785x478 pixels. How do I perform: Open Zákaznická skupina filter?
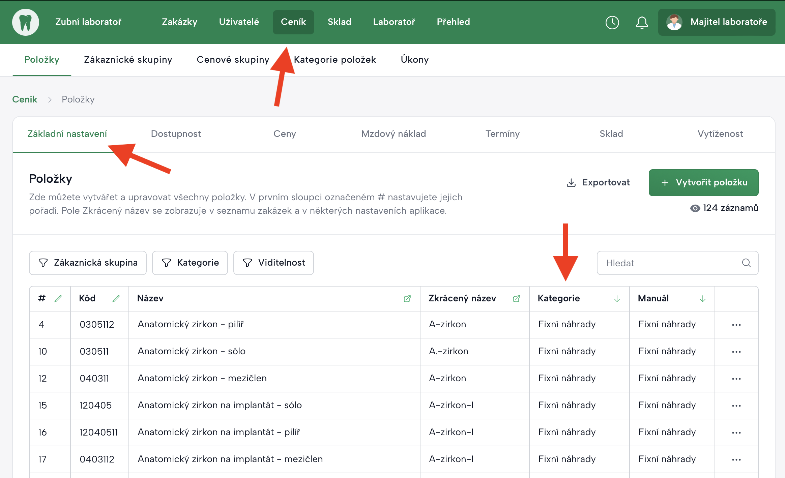88,263
